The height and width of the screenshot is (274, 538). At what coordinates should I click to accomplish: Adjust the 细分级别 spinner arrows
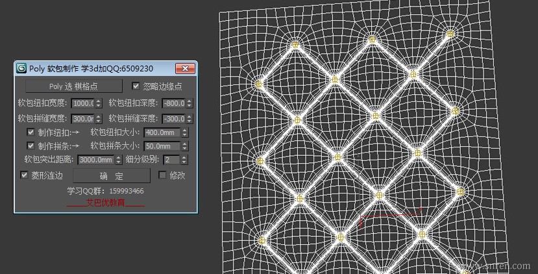pos(184,160)
